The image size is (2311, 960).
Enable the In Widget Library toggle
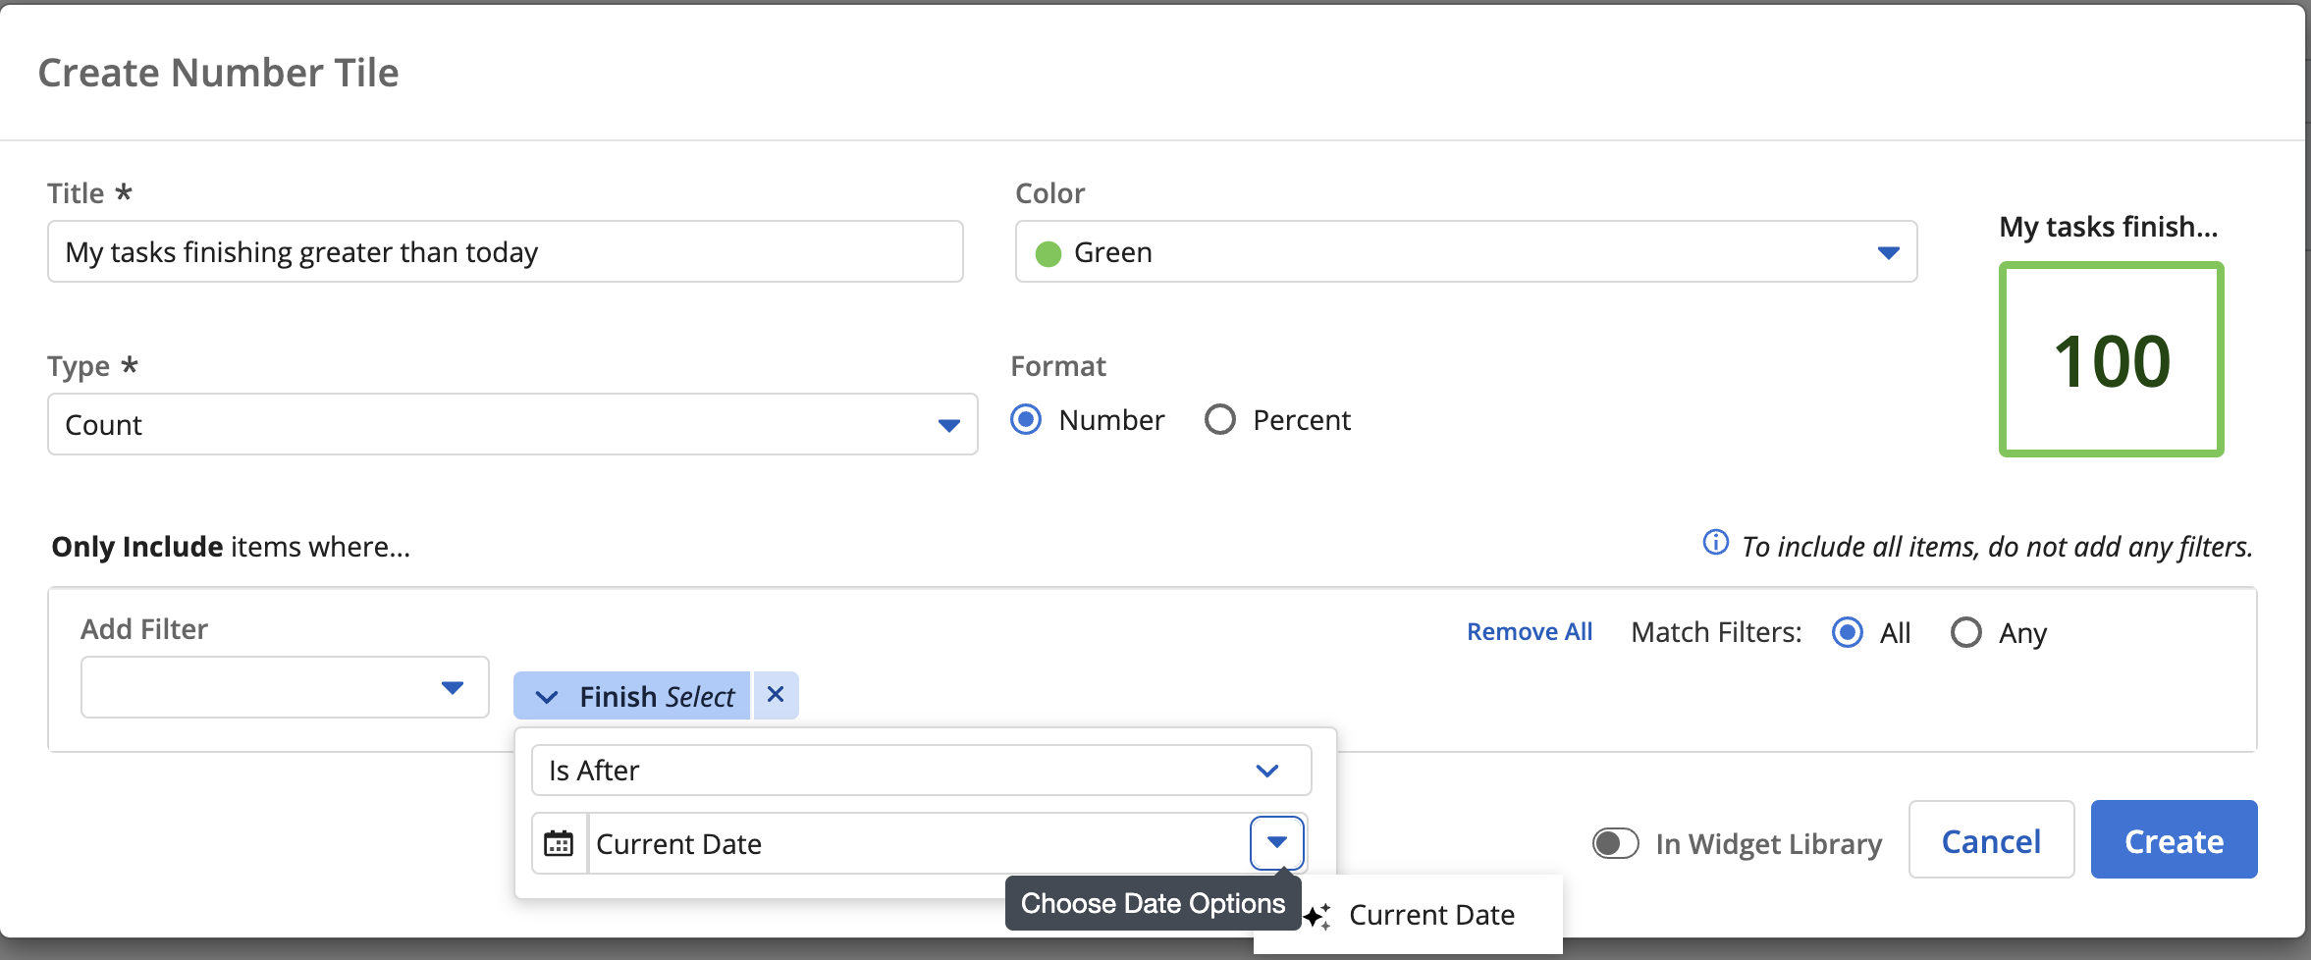pyautogui.click(x=1615, y=843)
